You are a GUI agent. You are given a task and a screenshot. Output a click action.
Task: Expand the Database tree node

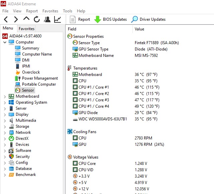(5, 169)
